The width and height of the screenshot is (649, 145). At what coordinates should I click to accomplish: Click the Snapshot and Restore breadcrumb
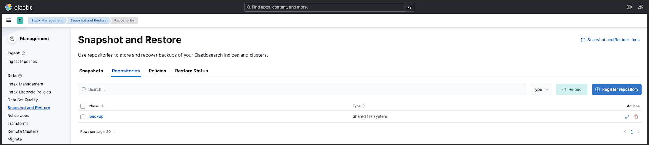88,21
